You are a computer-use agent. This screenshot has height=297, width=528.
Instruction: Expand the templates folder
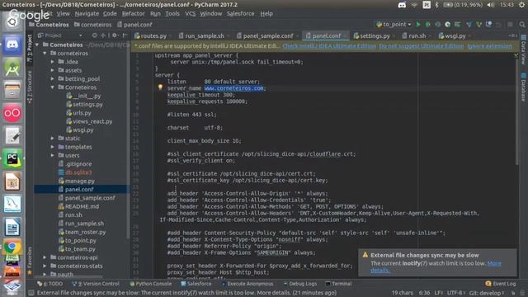[52, 147]
